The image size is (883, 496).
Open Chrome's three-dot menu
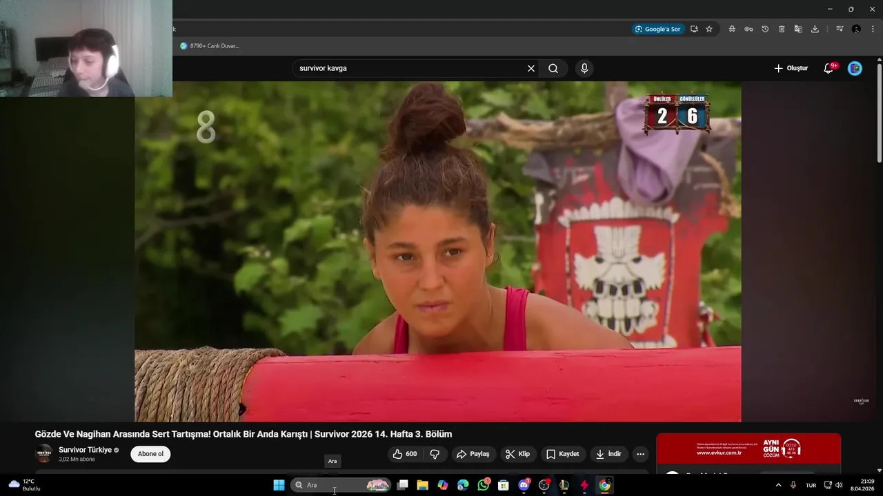873,29
